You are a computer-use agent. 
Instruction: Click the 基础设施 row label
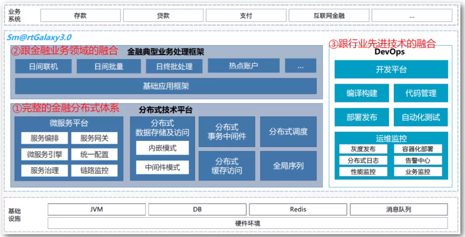coord(14,215)
